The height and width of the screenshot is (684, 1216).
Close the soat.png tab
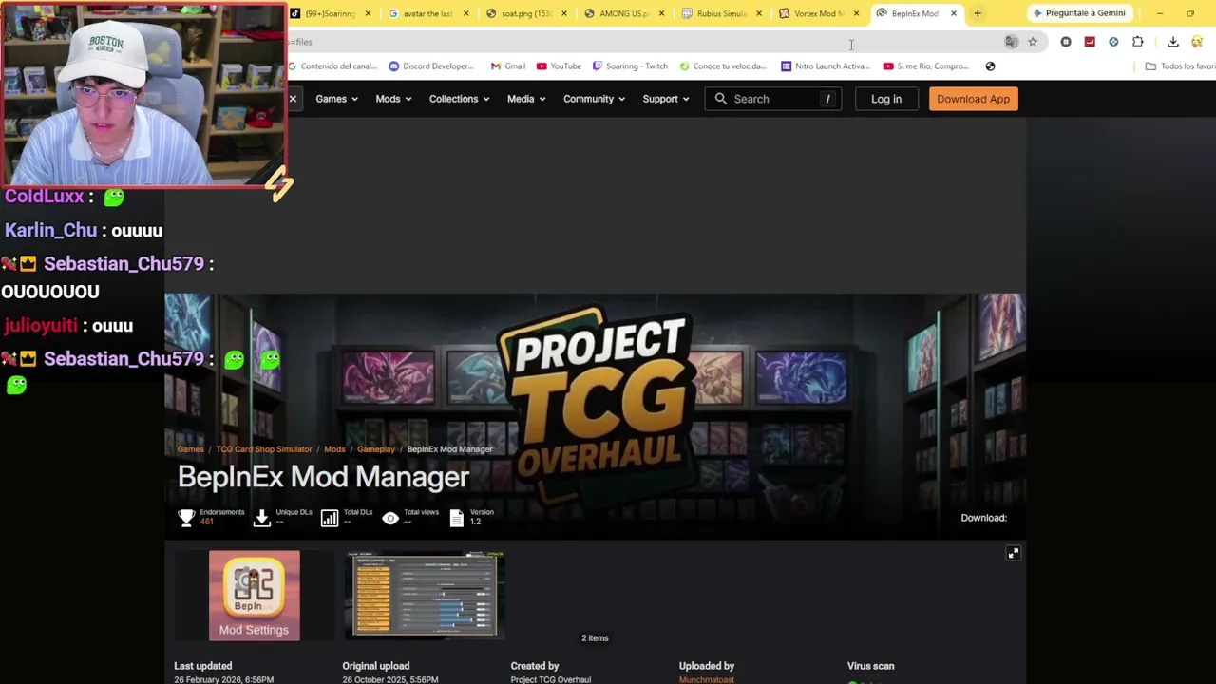(564, 13)
